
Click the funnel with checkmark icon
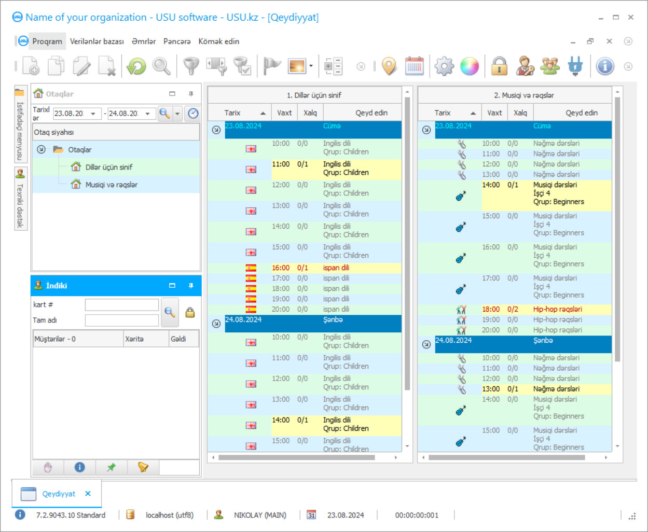pos(242,66)
